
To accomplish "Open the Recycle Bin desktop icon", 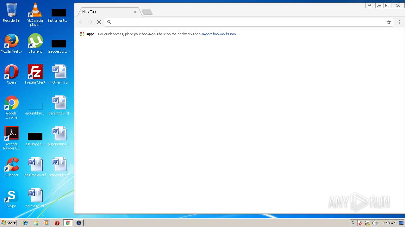I will (x=11, y=13).
